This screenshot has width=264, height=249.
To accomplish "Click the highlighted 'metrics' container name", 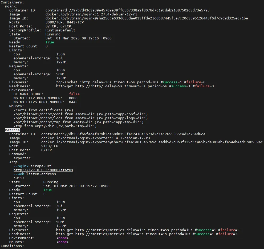I will coord(13,130).
